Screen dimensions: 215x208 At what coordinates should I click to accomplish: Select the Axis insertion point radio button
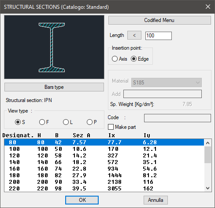pyautogui.click(x=115, y=59)
